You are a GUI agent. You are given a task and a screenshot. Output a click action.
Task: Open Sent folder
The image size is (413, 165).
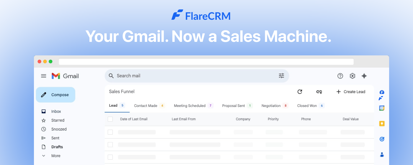[x=55, y=138]
